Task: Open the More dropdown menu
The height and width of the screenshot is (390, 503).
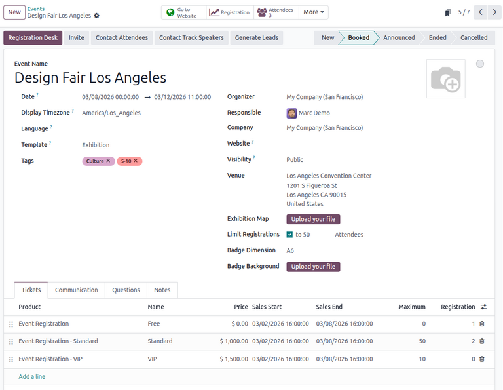Action: pyautogui.click(x=314, y=12)
